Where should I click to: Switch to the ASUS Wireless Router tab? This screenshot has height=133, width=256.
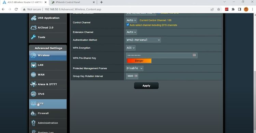point(25,2)
